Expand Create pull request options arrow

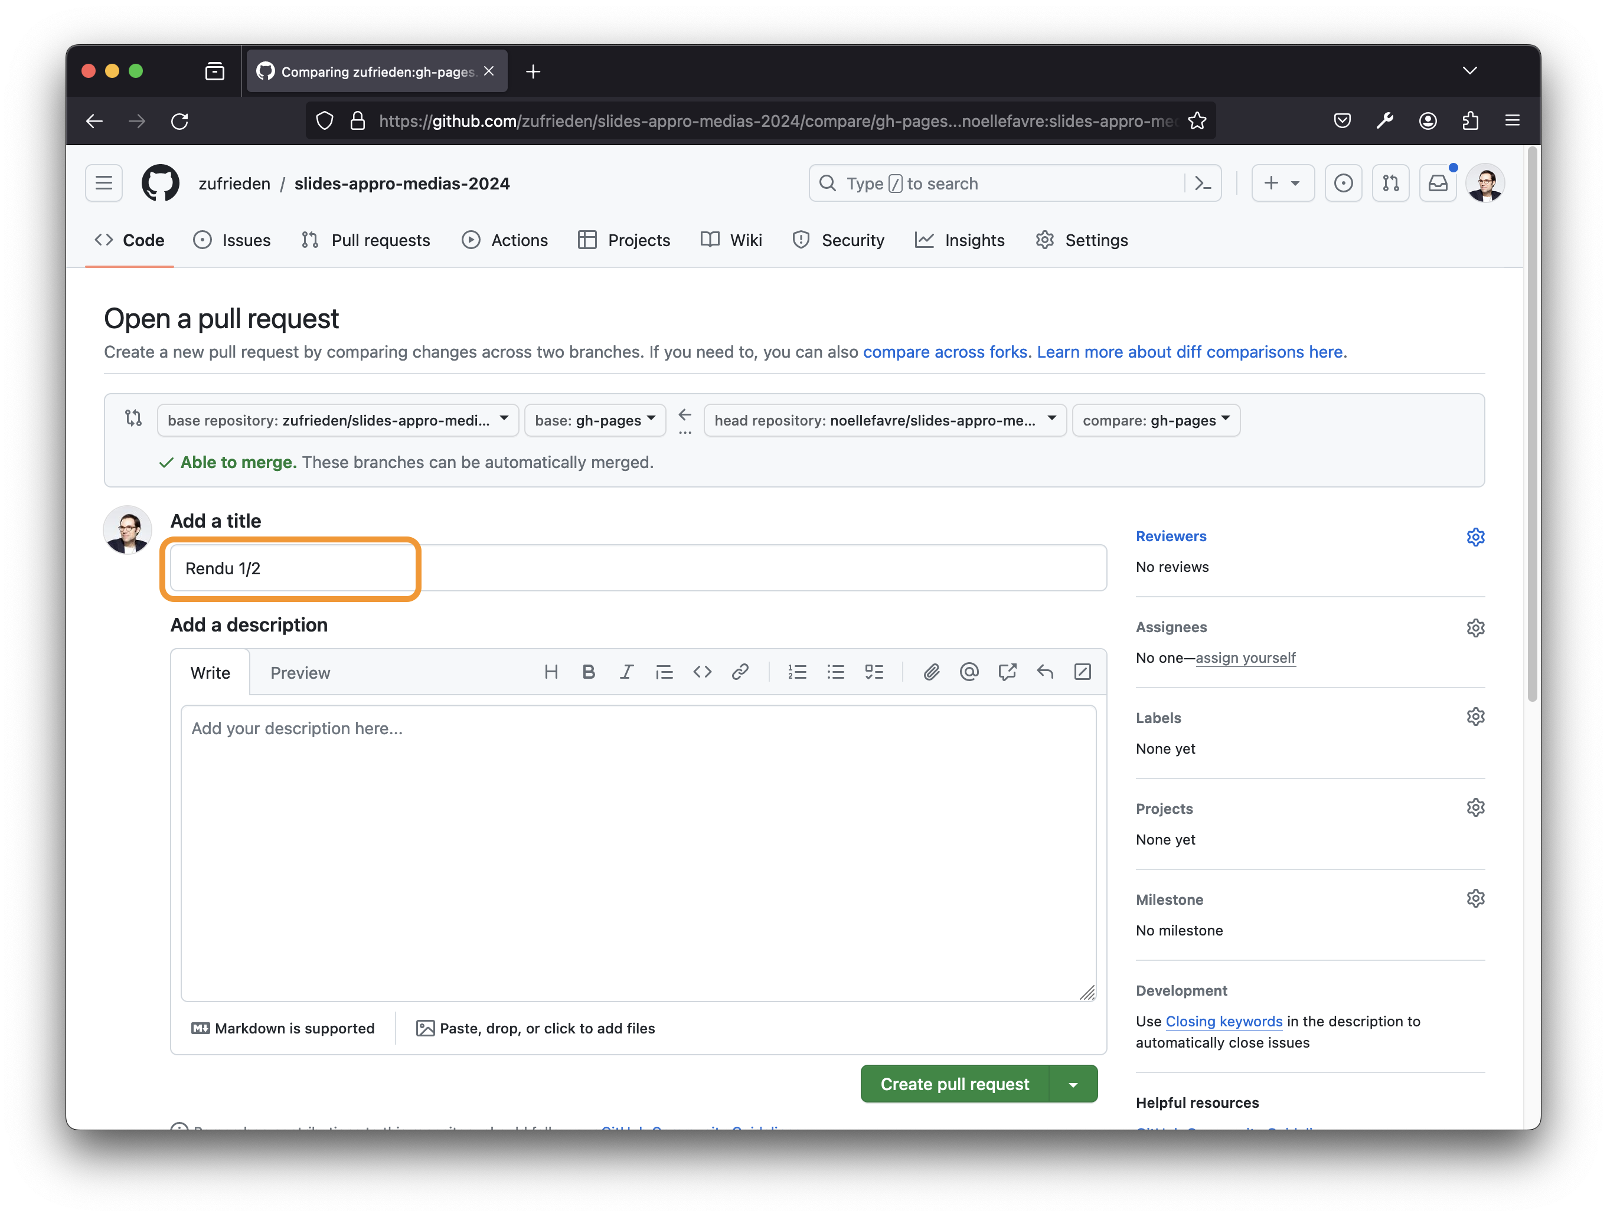pos(1073,1084)
